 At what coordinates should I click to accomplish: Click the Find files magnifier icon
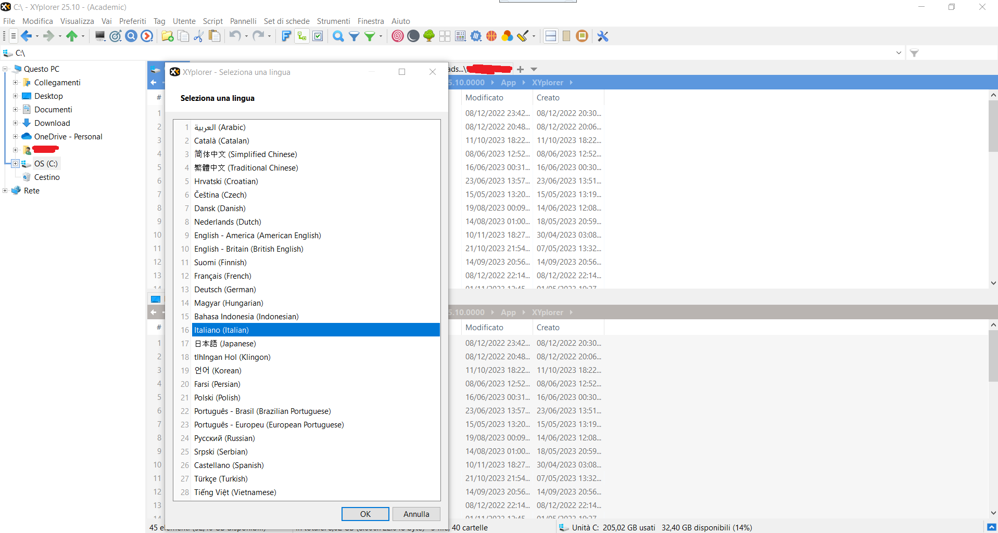tap(338, 36)
